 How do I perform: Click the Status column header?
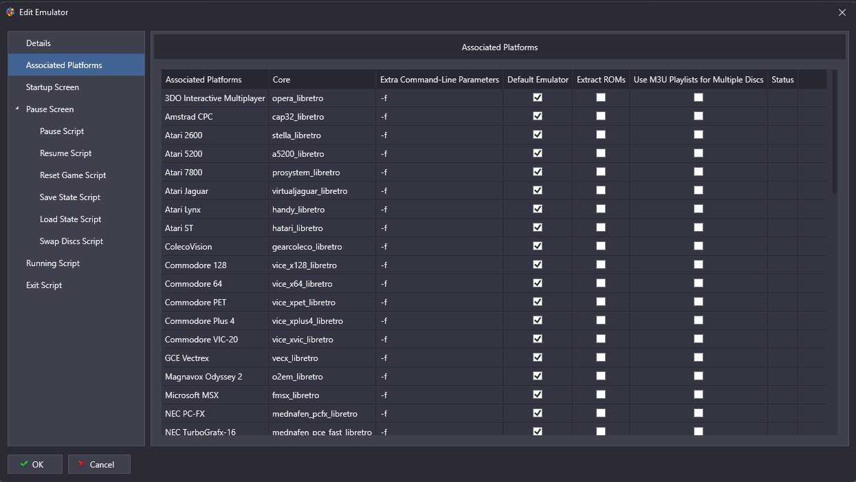pyautogui.click(x=782, y=79)
